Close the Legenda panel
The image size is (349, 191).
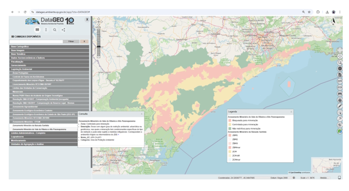292,112
